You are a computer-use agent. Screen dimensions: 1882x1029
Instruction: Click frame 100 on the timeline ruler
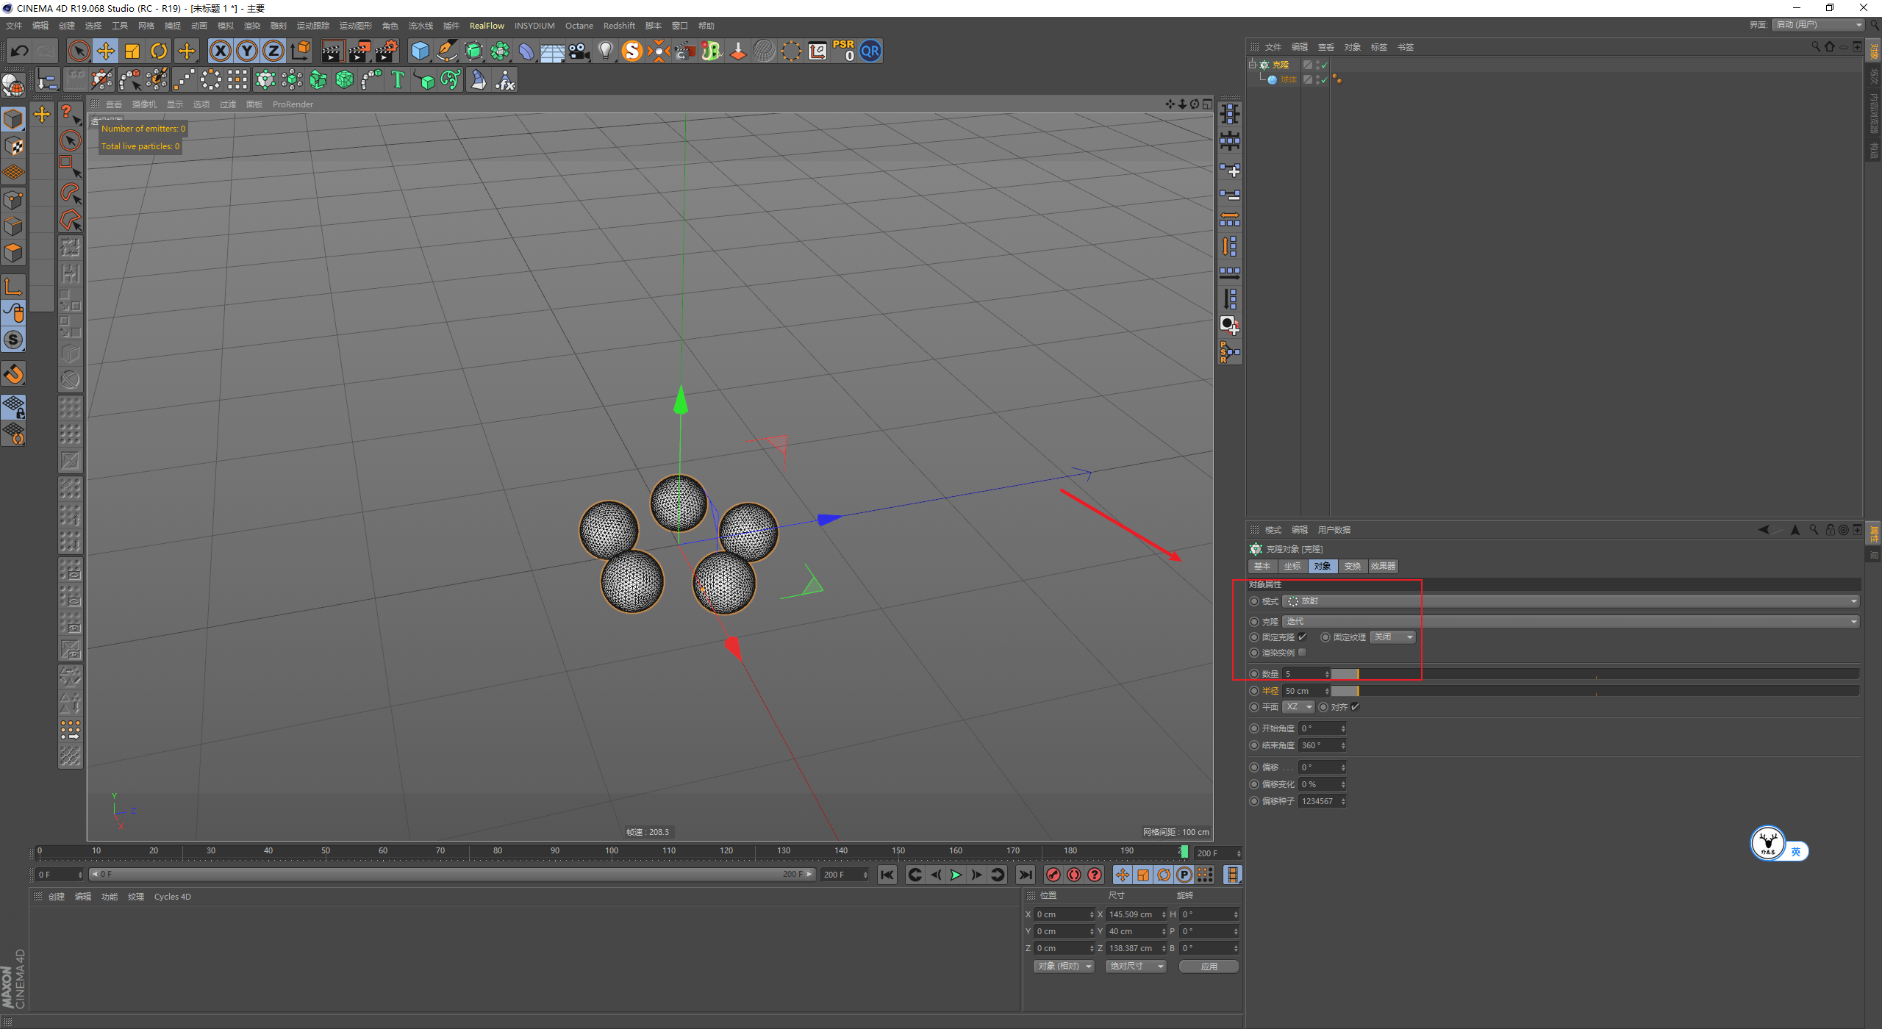coord(612,850)
